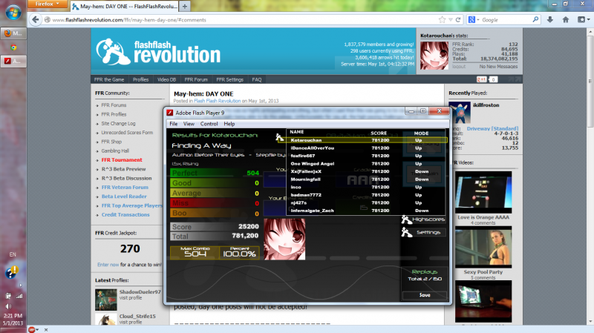The height and width of the screenshot is (333, 594).
Task: Go to Firefox home page icon
Action: point(566,20)
